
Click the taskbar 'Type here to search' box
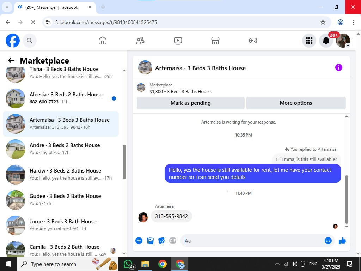coord(68,264)
